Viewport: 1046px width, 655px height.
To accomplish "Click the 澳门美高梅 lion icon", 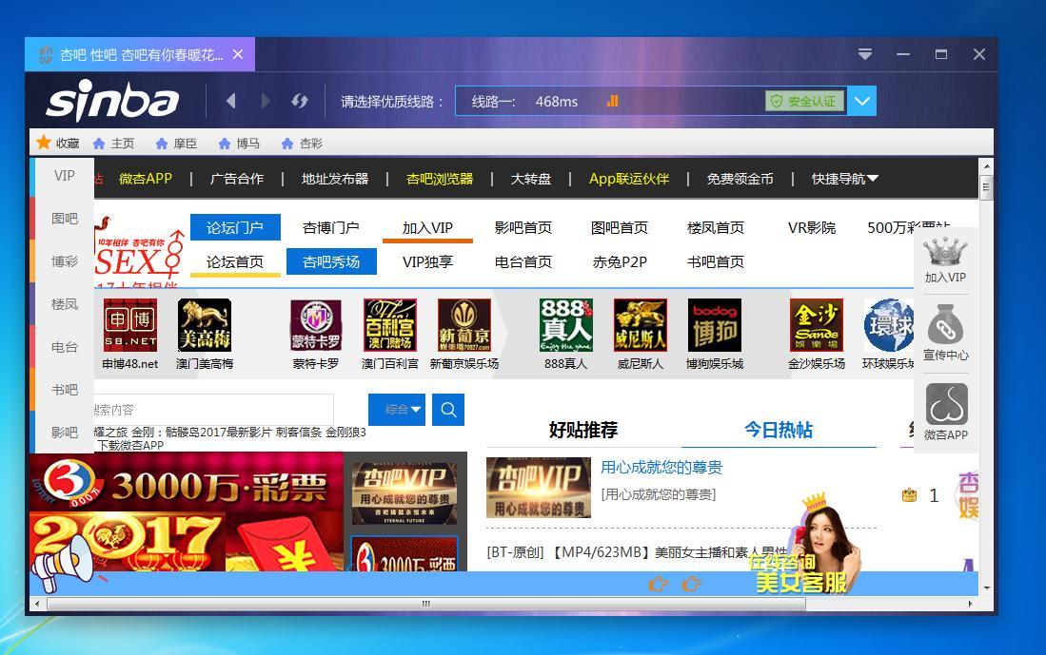I will (x=204, y=325).
